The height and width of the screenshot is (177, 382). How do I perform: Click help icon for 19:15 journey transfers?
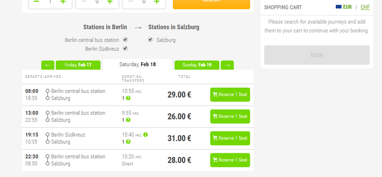tap(128, 142)
